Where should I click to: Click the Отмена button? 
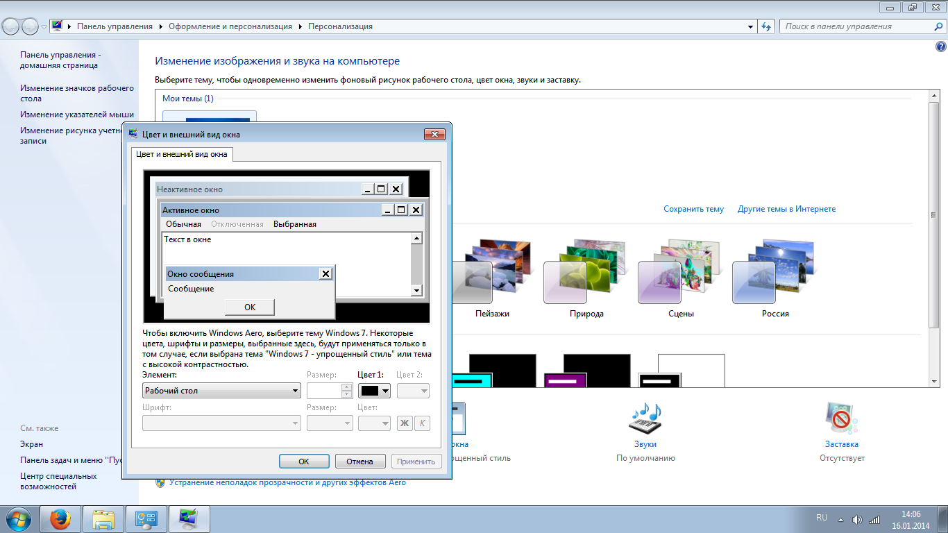point(359,462)
